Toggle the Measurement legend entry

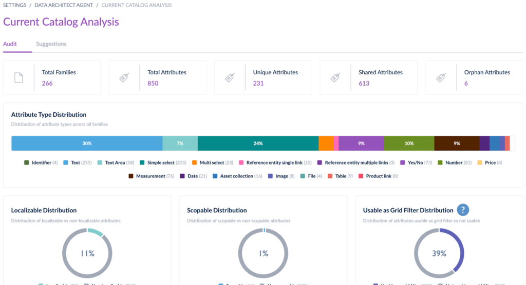[153, 176]
